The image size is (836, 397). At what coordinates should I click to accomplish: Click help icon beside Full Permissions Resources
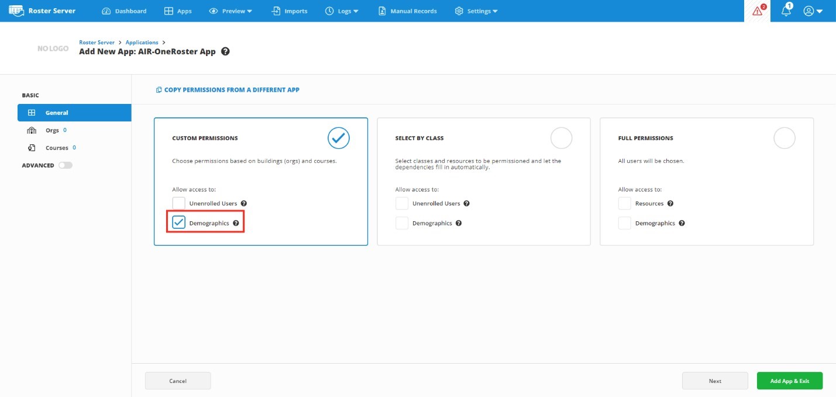point(670,204)
